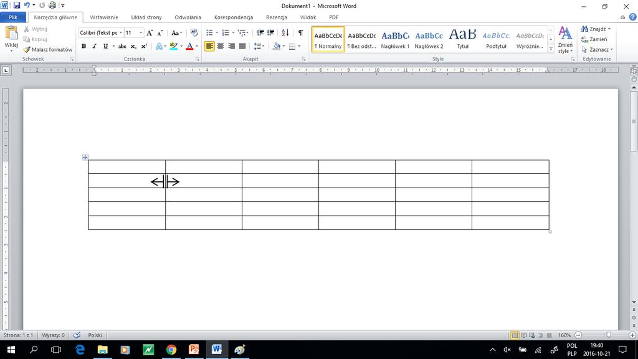Expand underline style dropdown arrow
The height and width of the screenshot is (359, 638).
(x=113, y=46)
